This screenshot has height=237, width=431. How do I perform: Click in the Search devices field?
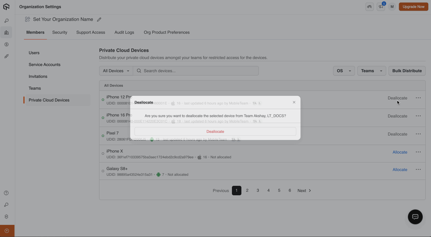[198, 71]
